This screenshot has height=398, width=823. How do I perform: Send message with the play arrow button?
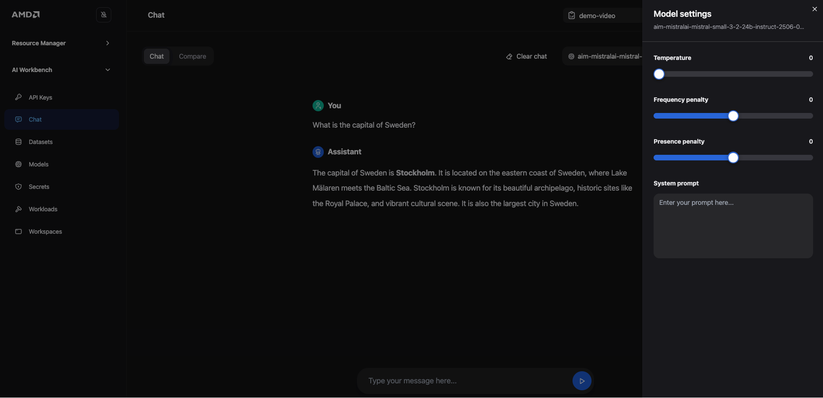581,381
